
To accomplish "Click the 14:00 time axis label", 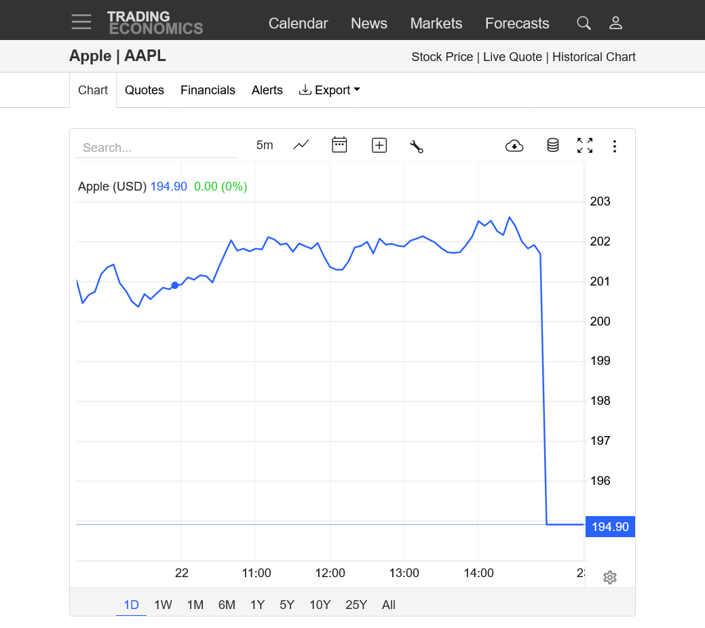I will pyautogui.click(x=478, y=572).
